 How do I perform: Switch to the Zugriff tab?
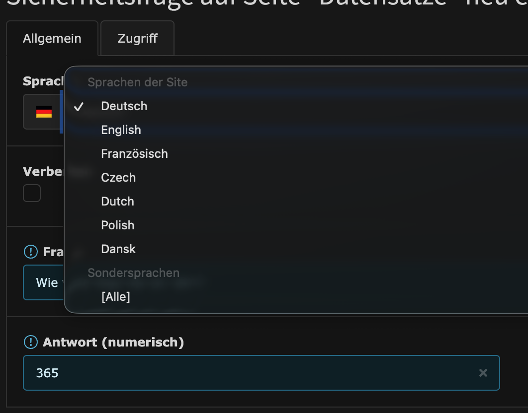coord(137,38)
